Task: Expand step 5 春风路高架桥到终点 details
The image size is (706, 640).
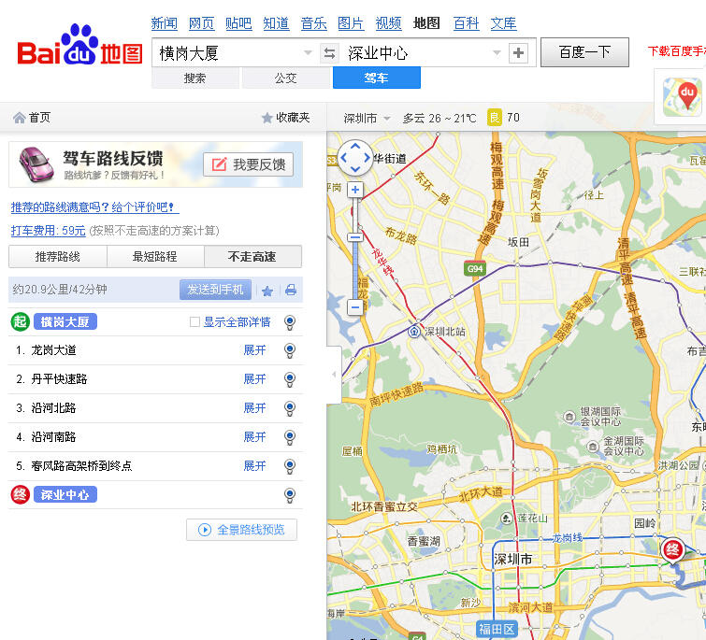Action: pyautogui.click(x=255, y=465)
